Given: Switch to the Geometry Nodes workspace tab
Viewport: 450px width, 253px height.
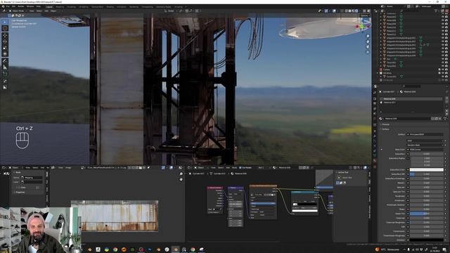Looking at the screenshot, I should (x=163, y=6).
